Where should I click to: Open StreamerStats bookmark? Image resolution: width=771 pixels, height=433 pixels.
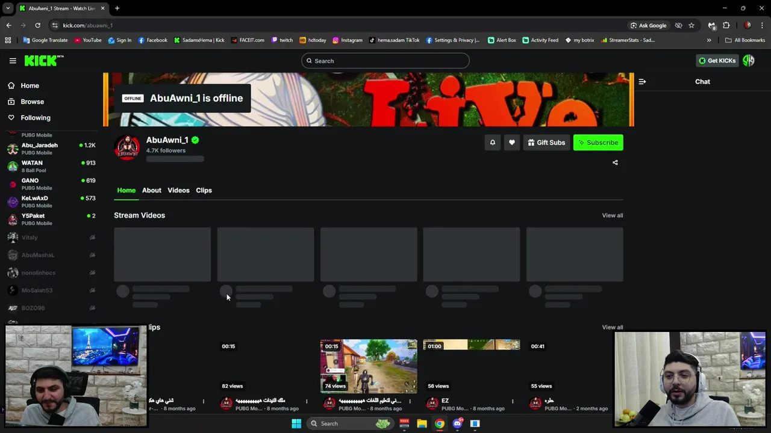tap(628, 40)
